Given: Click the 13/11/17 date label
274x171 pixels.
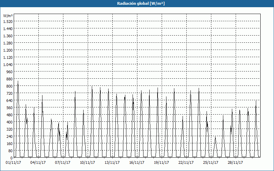Looking at the screenshot, I should coord(112,163).
